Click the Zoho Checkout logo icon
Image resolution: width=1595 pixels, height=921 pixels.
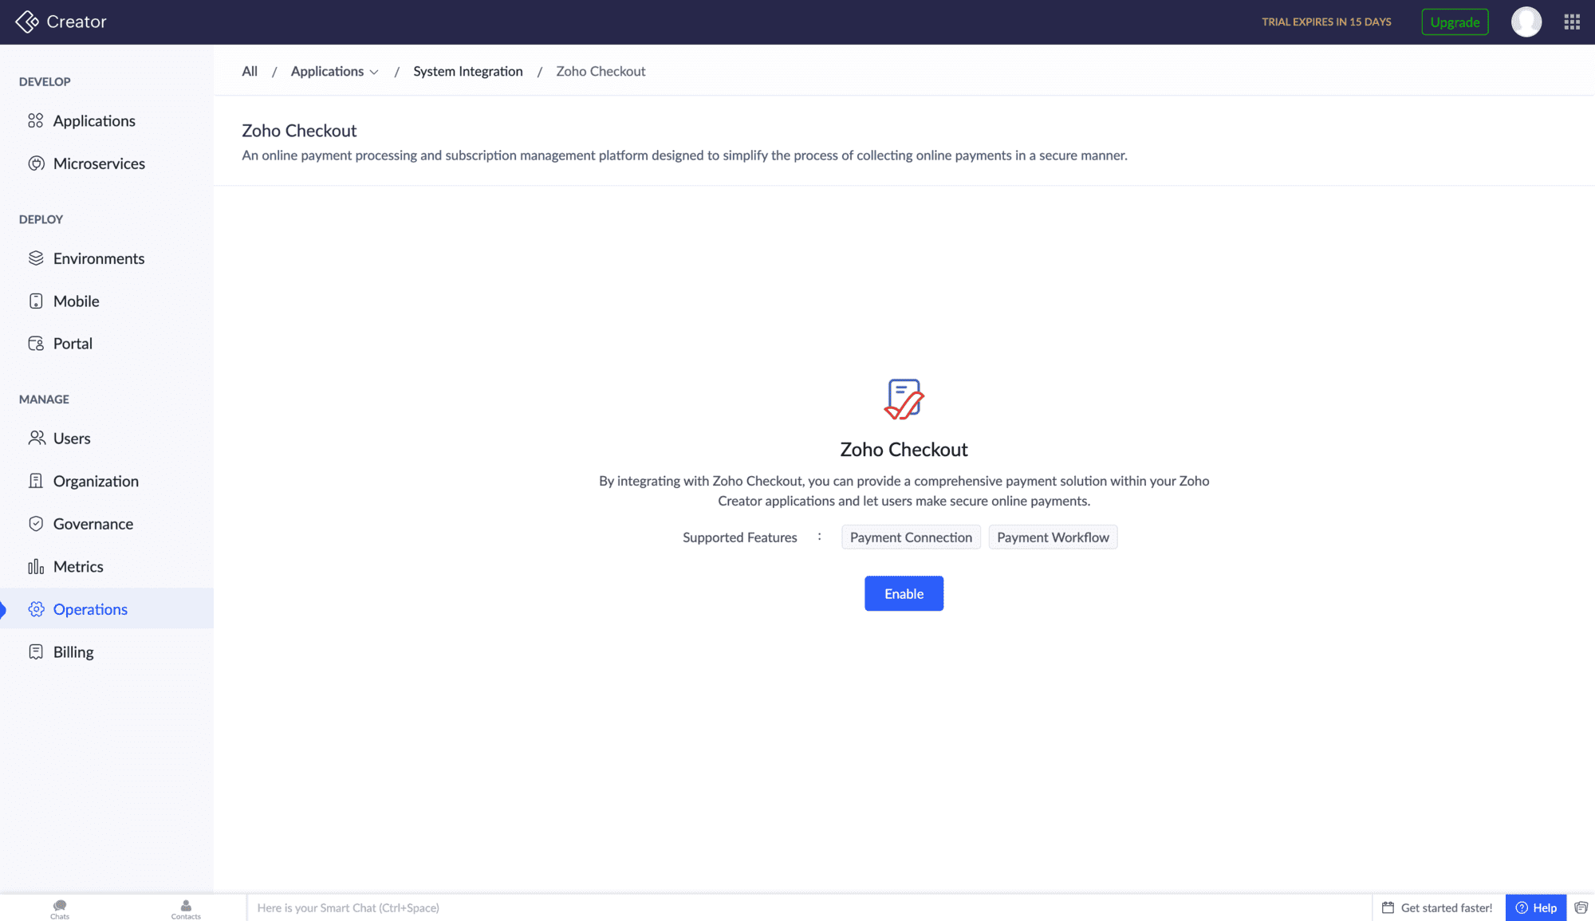point(904,399)
